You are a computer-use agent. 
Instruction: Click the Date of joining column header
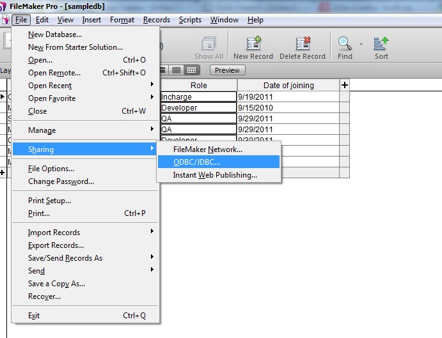tap(288, 85)
